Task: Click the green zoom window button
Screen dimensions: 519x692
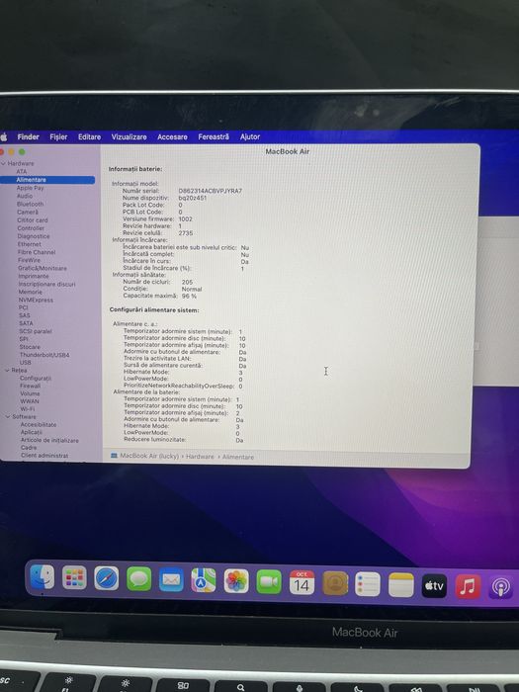Action: (22, 152)
